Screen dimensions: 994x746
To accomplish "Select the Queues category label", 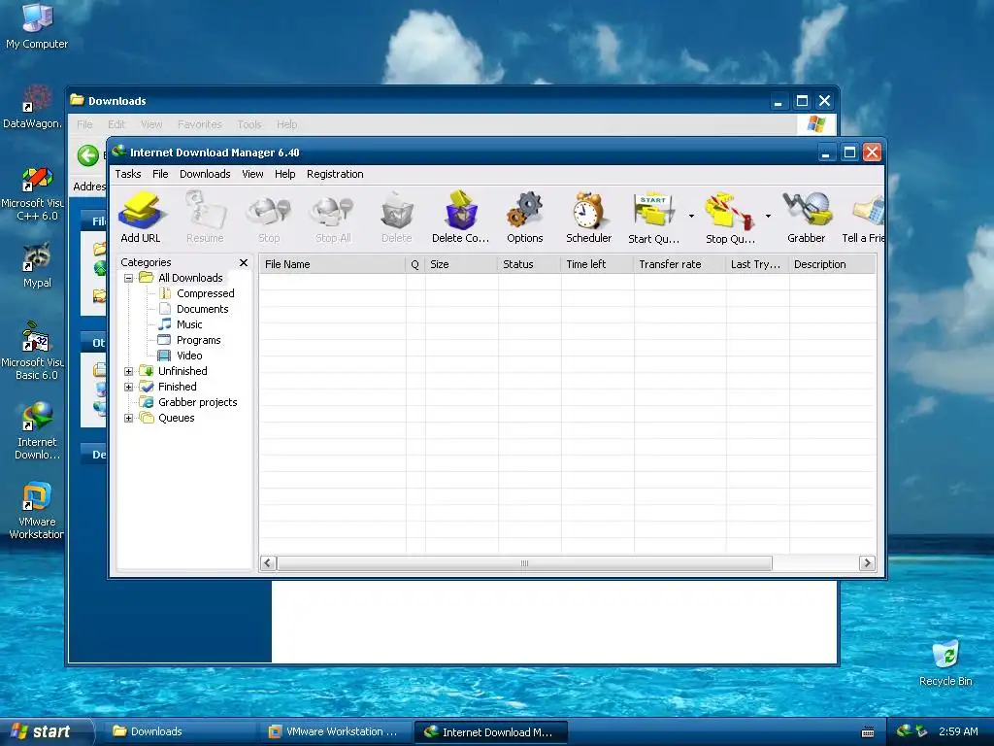I will tap(177, 418).
